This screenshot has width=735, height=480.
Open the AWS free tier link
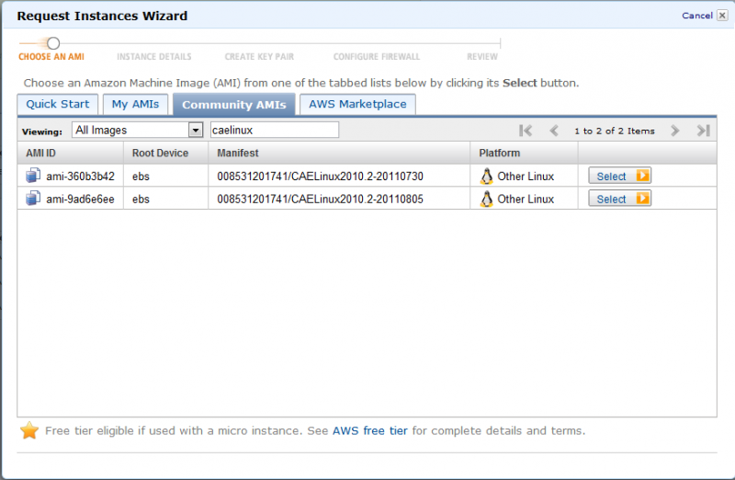coord(370,430)
